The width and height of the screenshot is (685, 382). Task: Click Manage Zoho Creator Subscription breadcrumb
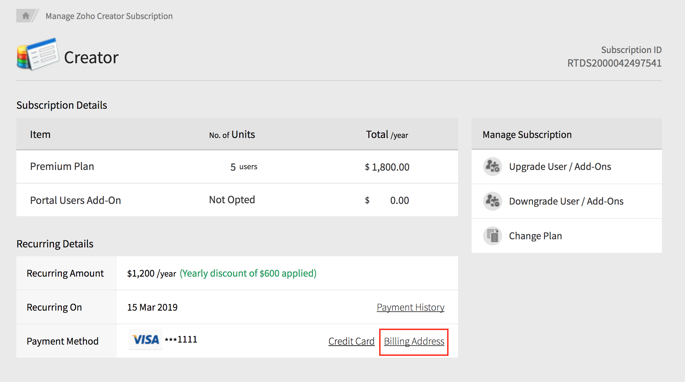click(x=109, y=16)
